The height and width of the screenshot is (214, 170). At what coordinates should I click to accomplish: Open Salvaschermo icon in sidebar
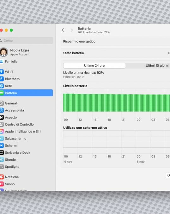click(x=2, y=139)
